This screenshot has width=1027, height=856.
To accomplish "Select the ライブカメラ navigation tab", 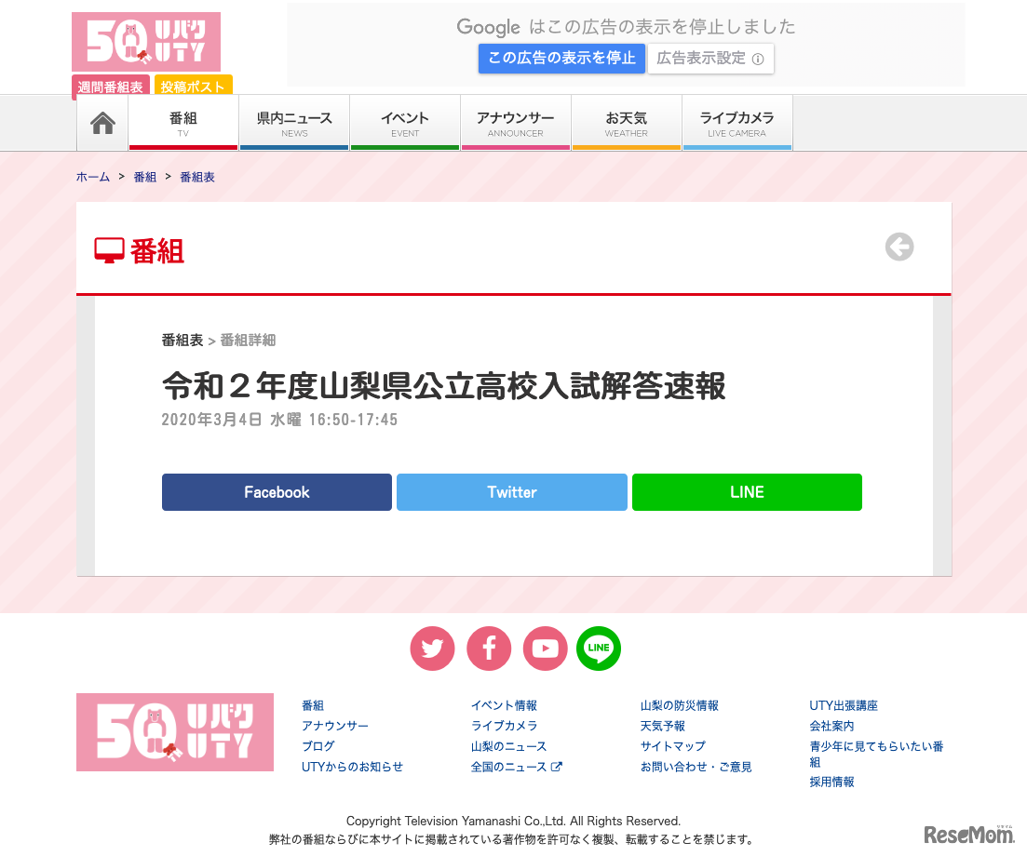I will click(736, 122).
